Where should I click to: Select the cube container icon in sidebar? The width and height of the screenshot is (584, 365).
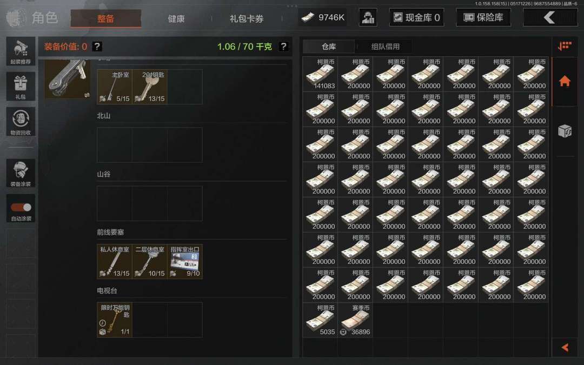click(x=565, y=131)
